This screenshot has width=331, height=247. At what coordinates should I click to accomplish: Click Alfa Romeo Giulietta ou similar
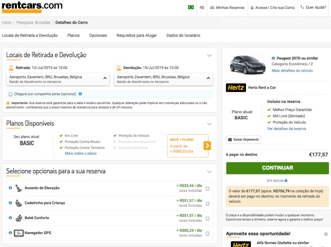tap(283, 243)
